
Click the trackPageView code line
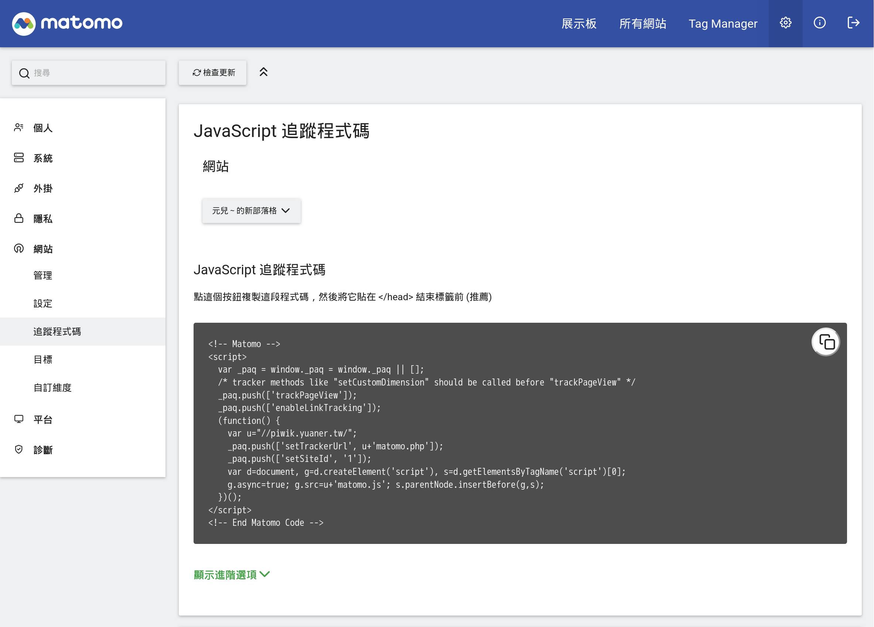[287, 395]
